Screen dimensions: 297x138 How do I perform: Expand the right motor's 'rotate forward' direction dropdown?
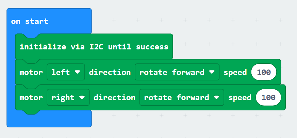182,97
